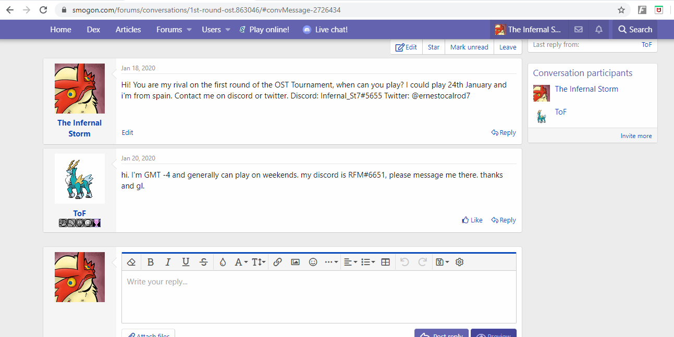Click the Invite more link
Image resolution: width=674 pixels, height=337 pixels.
pyautogui.click(x=636, y=136)
